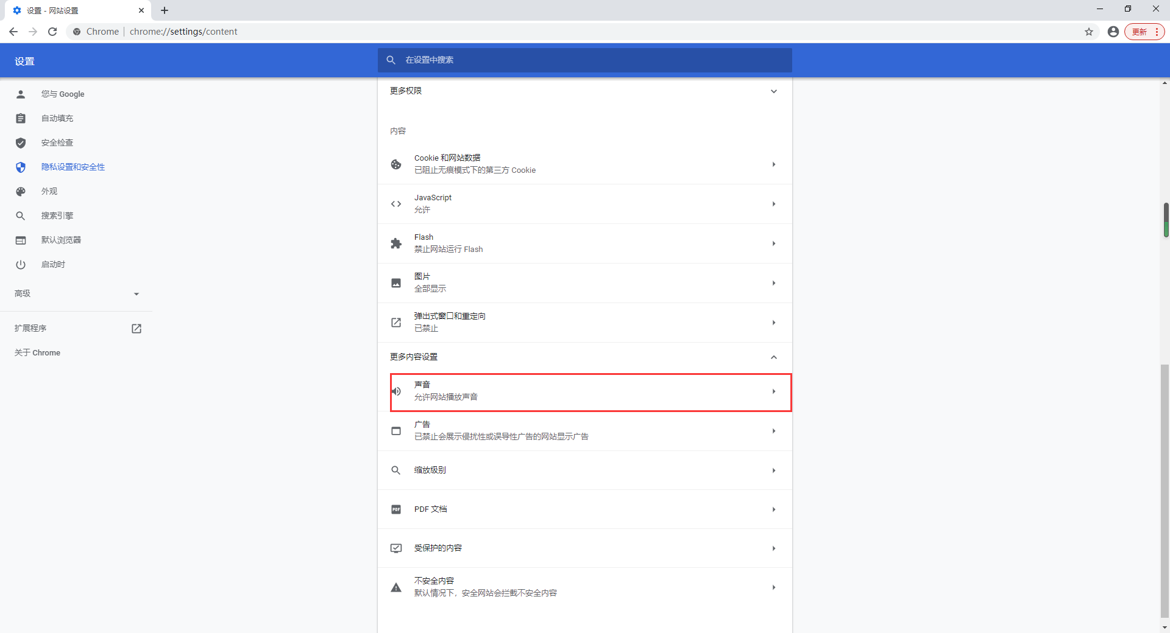1170x633 pixels.
Task: Click 扩展程序 link in sidebar
Action: [x=30, y=329]
